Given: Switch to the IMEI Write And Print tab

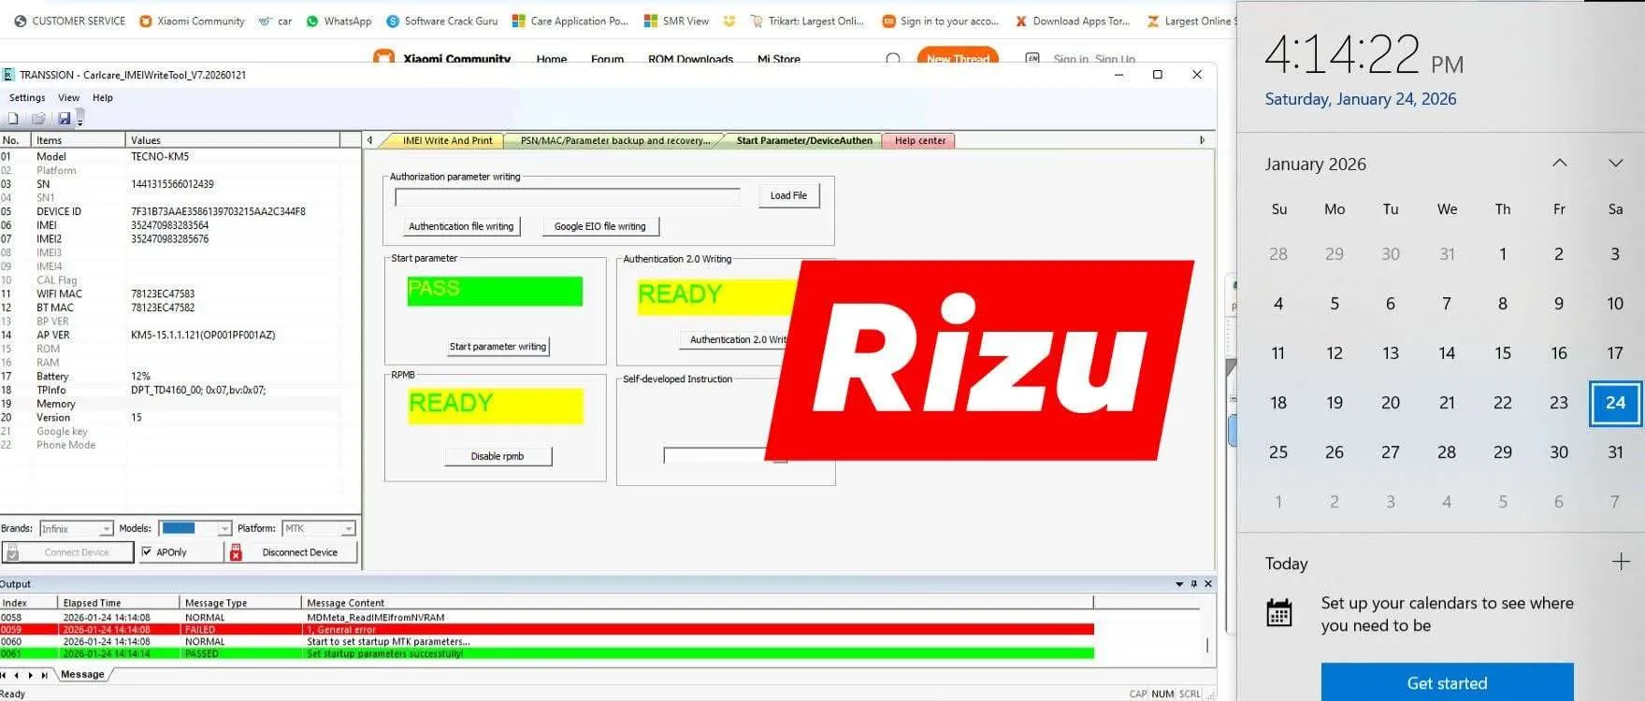Looking at the screenshot, I should click(x=447, y=141).
